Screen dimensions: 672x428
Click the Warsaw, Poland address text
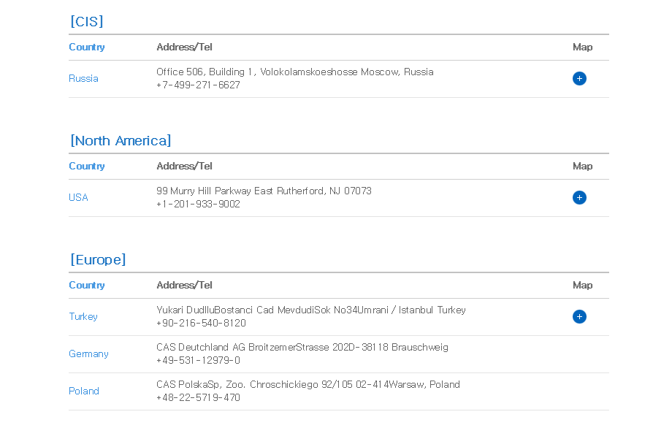(x=308, y=385)
